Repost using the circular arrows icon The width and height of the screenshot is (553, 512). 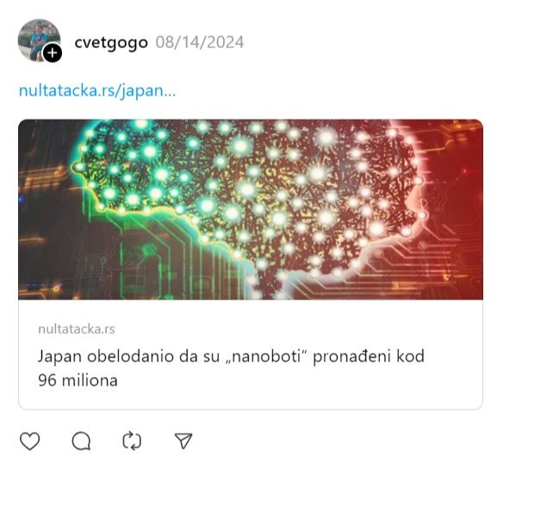pyautogui.click(x=132, y=441)
